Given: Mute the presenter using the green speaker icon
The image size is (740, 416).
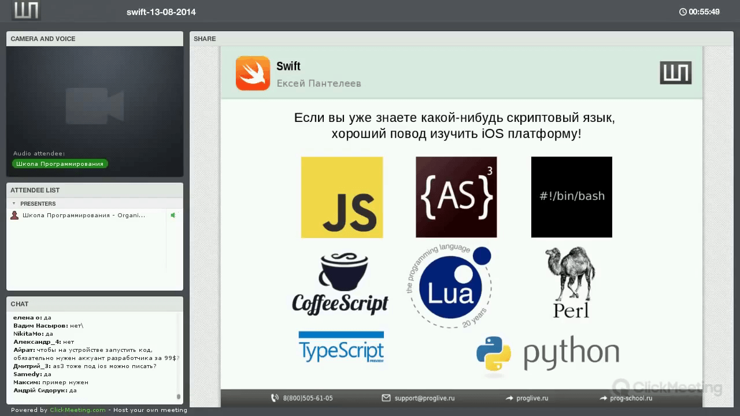Looking at the screenshot, I should [x=172, y=216].
